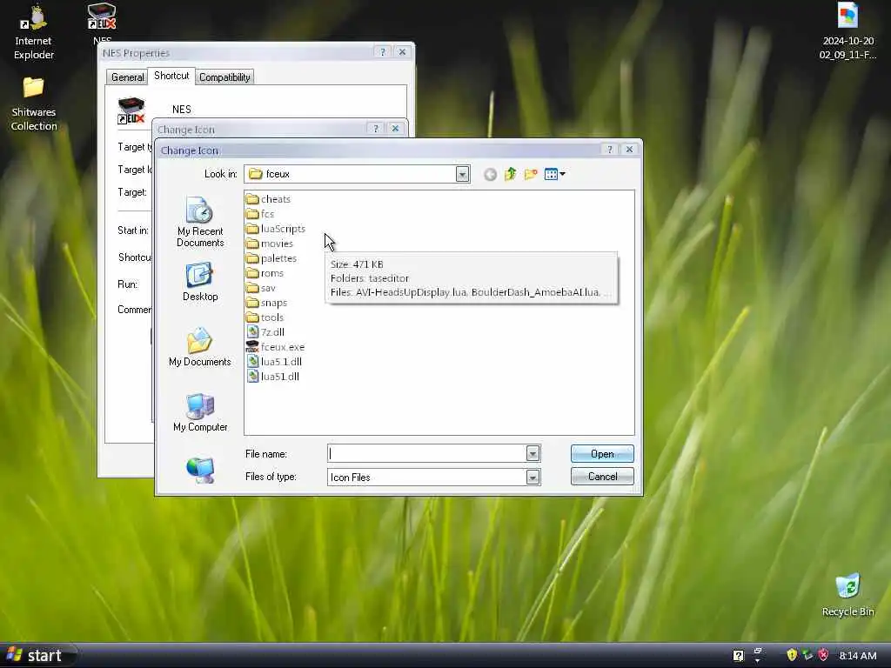Expand the Files of type dropdown
This screenshot has height=668, width=891.
[x=533, y=478]
